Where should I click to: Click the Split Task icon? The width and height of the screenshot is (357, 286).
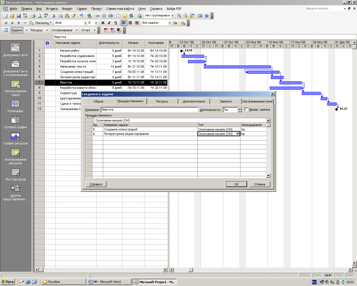point(110,16)
